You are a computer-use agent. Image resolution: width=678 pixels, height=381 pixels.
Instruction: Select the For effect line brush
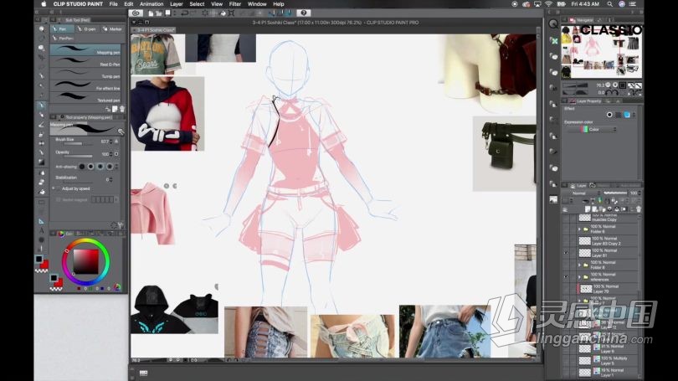click(85, 85)
